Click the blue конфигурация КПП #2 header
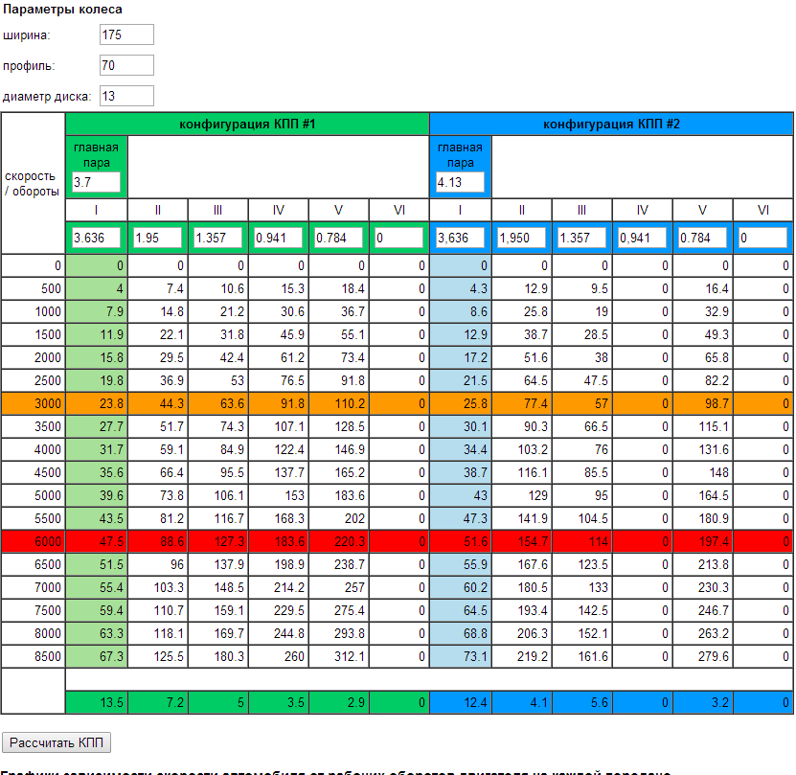The height and width of the screenshot is (775, 796). pyautogui.click(x=611, y=124)
